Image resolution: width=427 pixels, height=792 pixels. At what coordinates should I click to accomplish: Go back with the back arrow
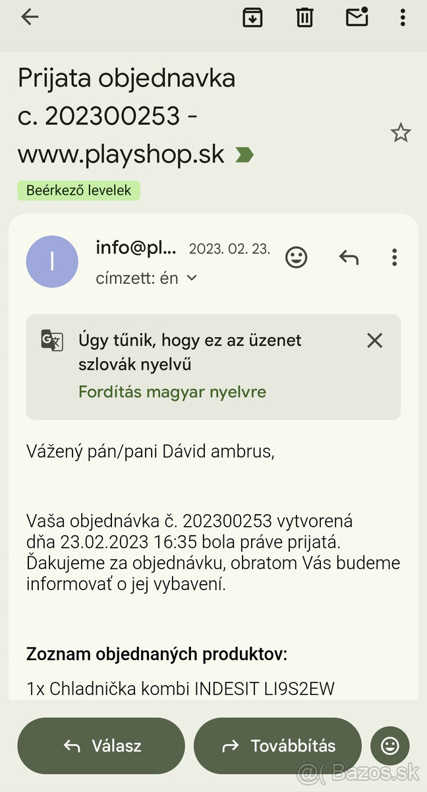(30, 17)
